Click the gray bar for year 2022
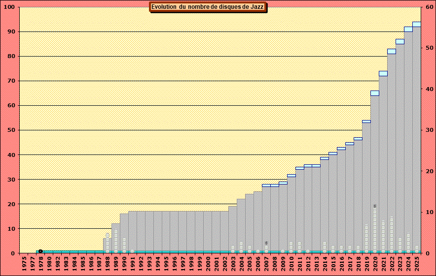 pos(392,153)
